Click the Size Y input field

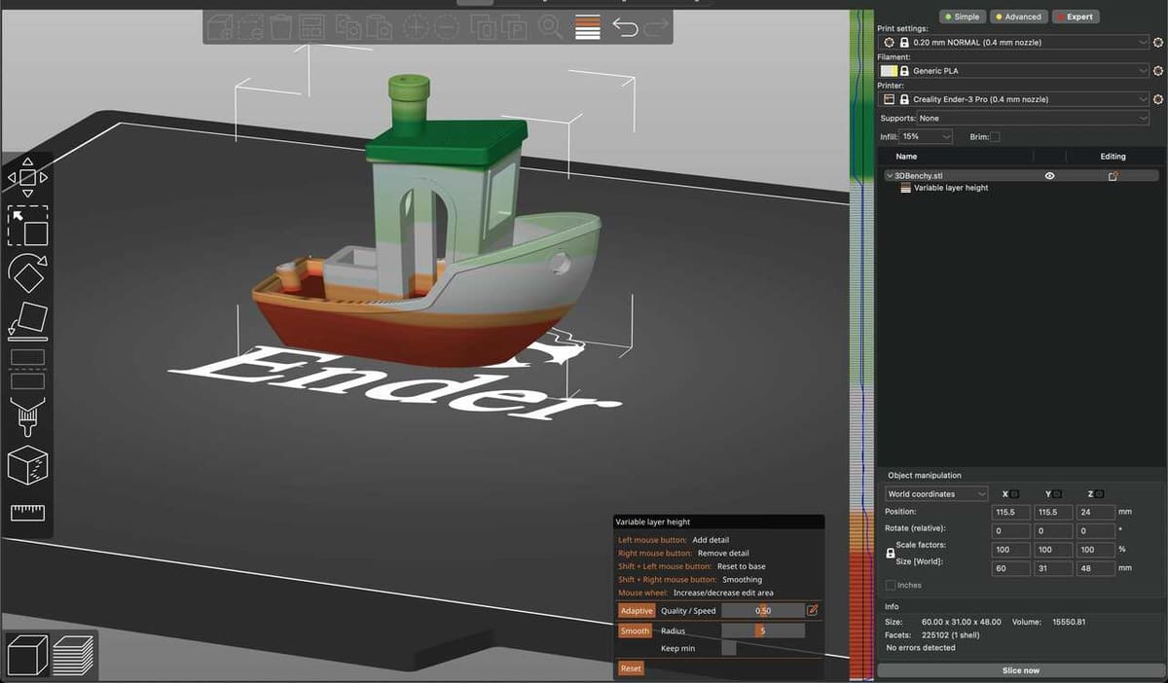tap(1053, 567)
